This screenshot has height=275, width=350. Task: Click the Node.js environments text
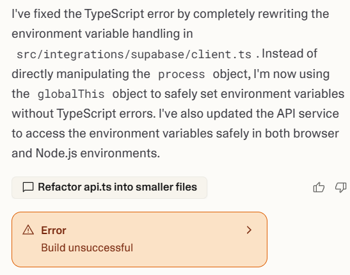98,153
